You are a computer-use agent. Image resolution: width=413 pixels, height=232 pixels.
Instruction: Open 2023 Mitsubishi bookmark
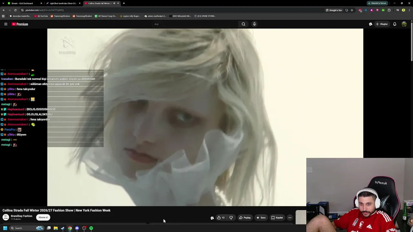(x=180, y=16)
